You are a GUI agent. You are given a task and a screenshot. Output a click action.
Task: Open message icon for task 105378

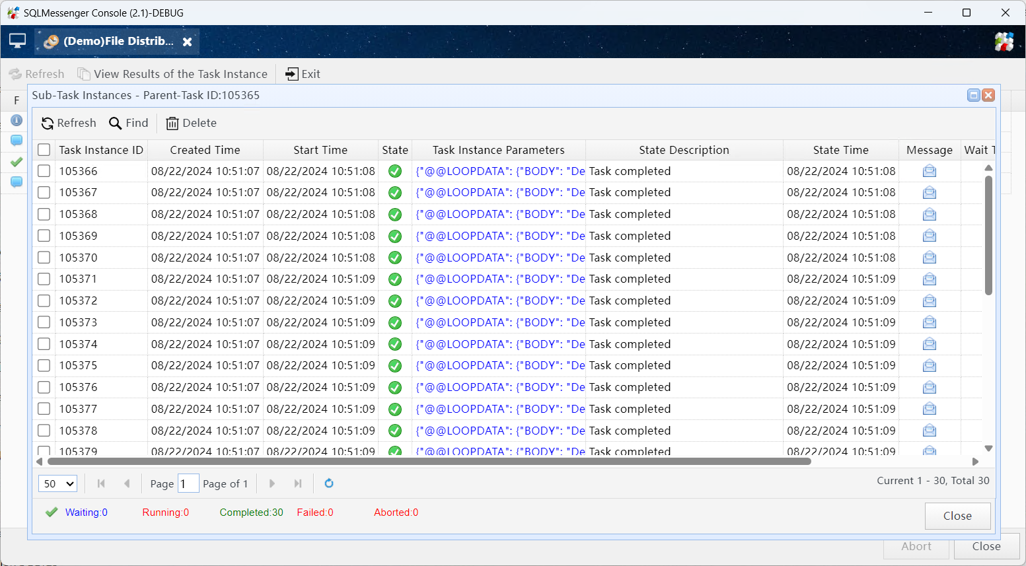[930, 431]
